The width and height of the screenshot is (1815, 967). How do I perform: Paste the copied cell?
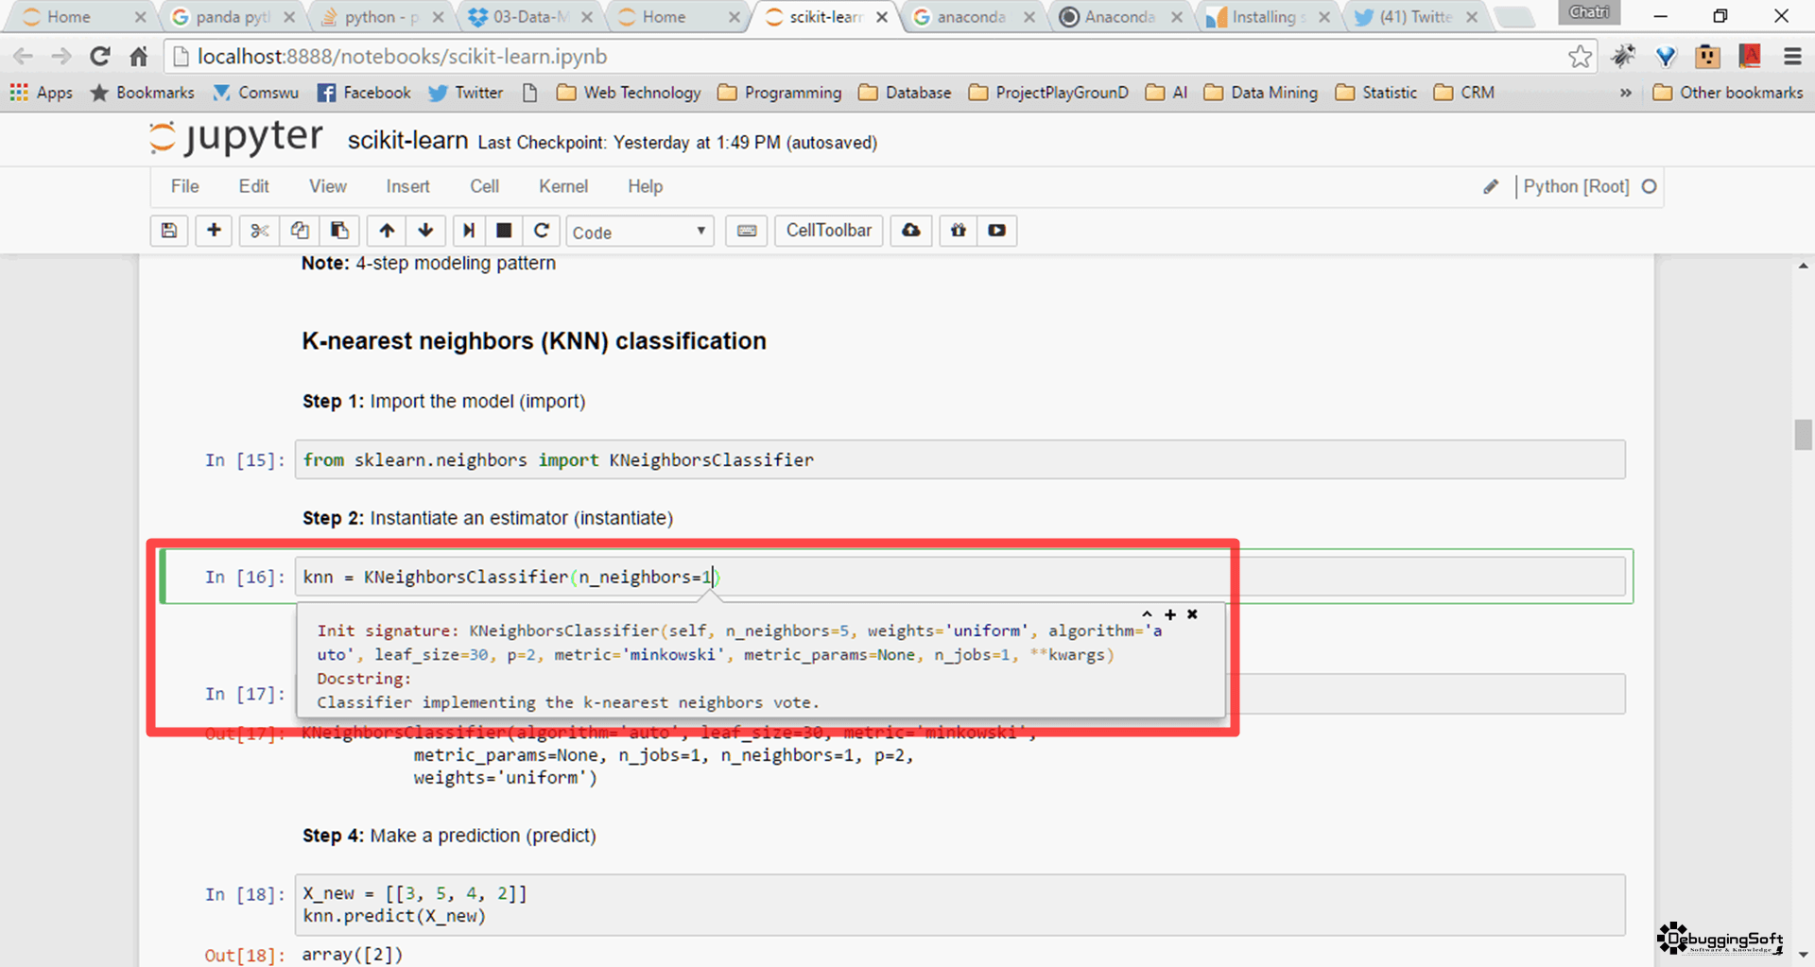click(339, 231)
